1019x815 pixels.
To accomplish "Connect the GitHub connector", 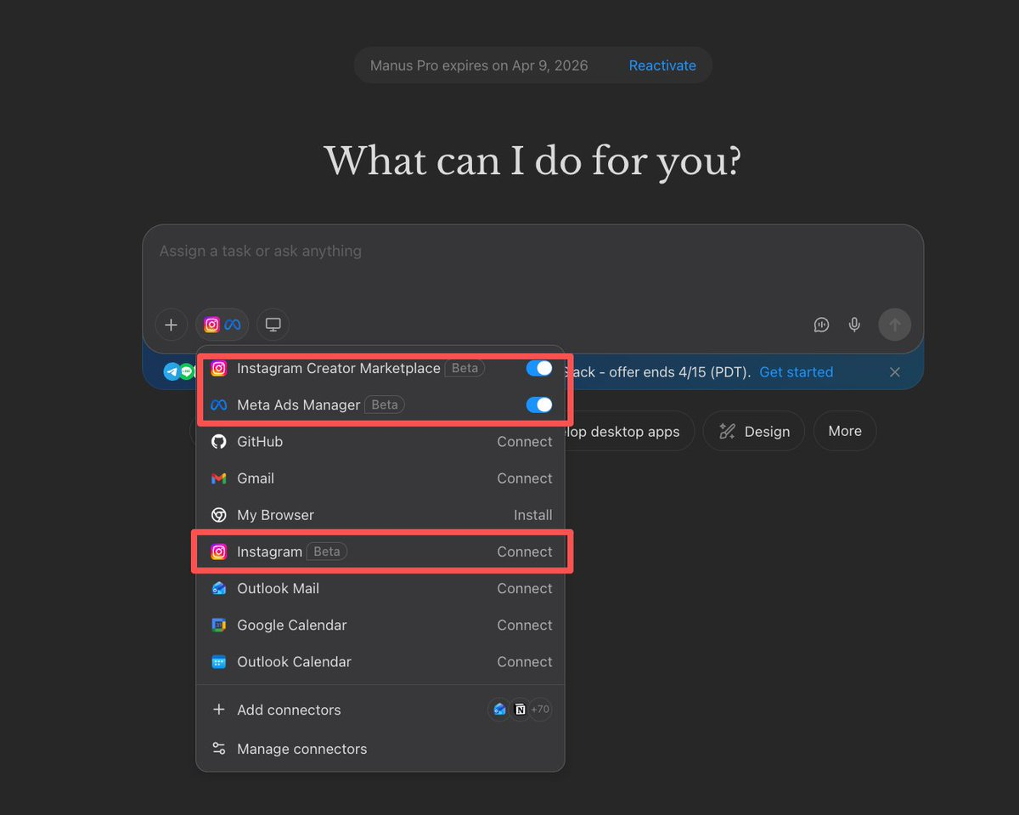I will coord(525,442).
